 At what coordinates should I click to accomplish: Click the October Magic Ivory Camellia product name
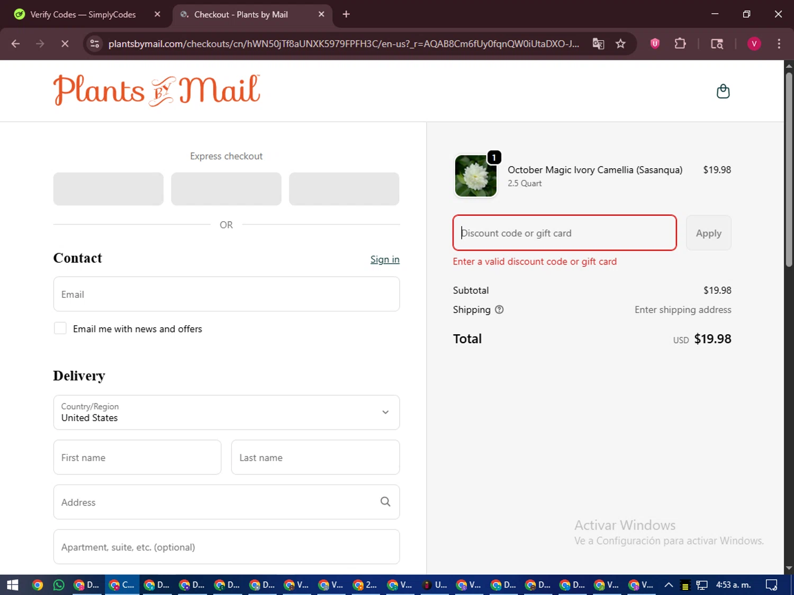tap(595, 170)
